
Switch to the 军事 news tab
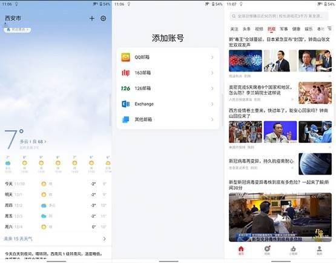coord(284,29)
